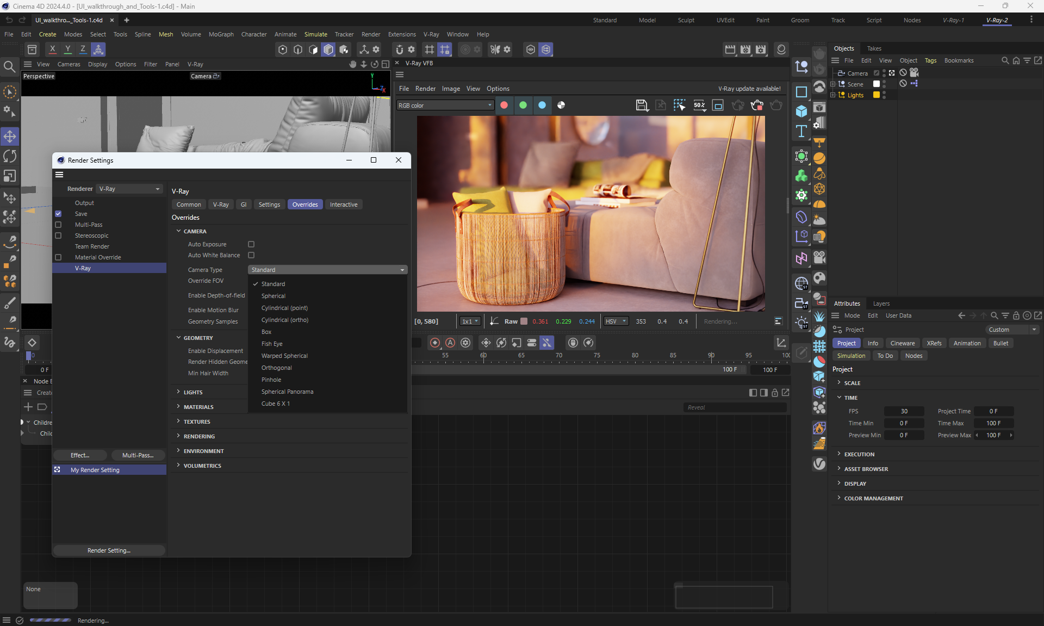The height and width of the screenshot is (626, 1044).
Task: Open the Renderer V-Ray dropdown
Action: 129,189
